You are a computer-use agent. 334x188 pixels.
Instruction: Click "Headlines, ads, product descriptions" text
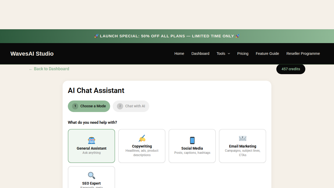tap(142, 153)
